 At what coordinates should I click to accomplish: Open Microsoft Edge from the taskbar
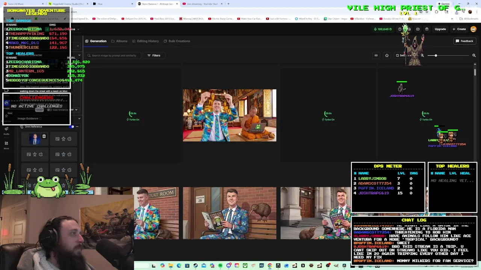(179, 266)
